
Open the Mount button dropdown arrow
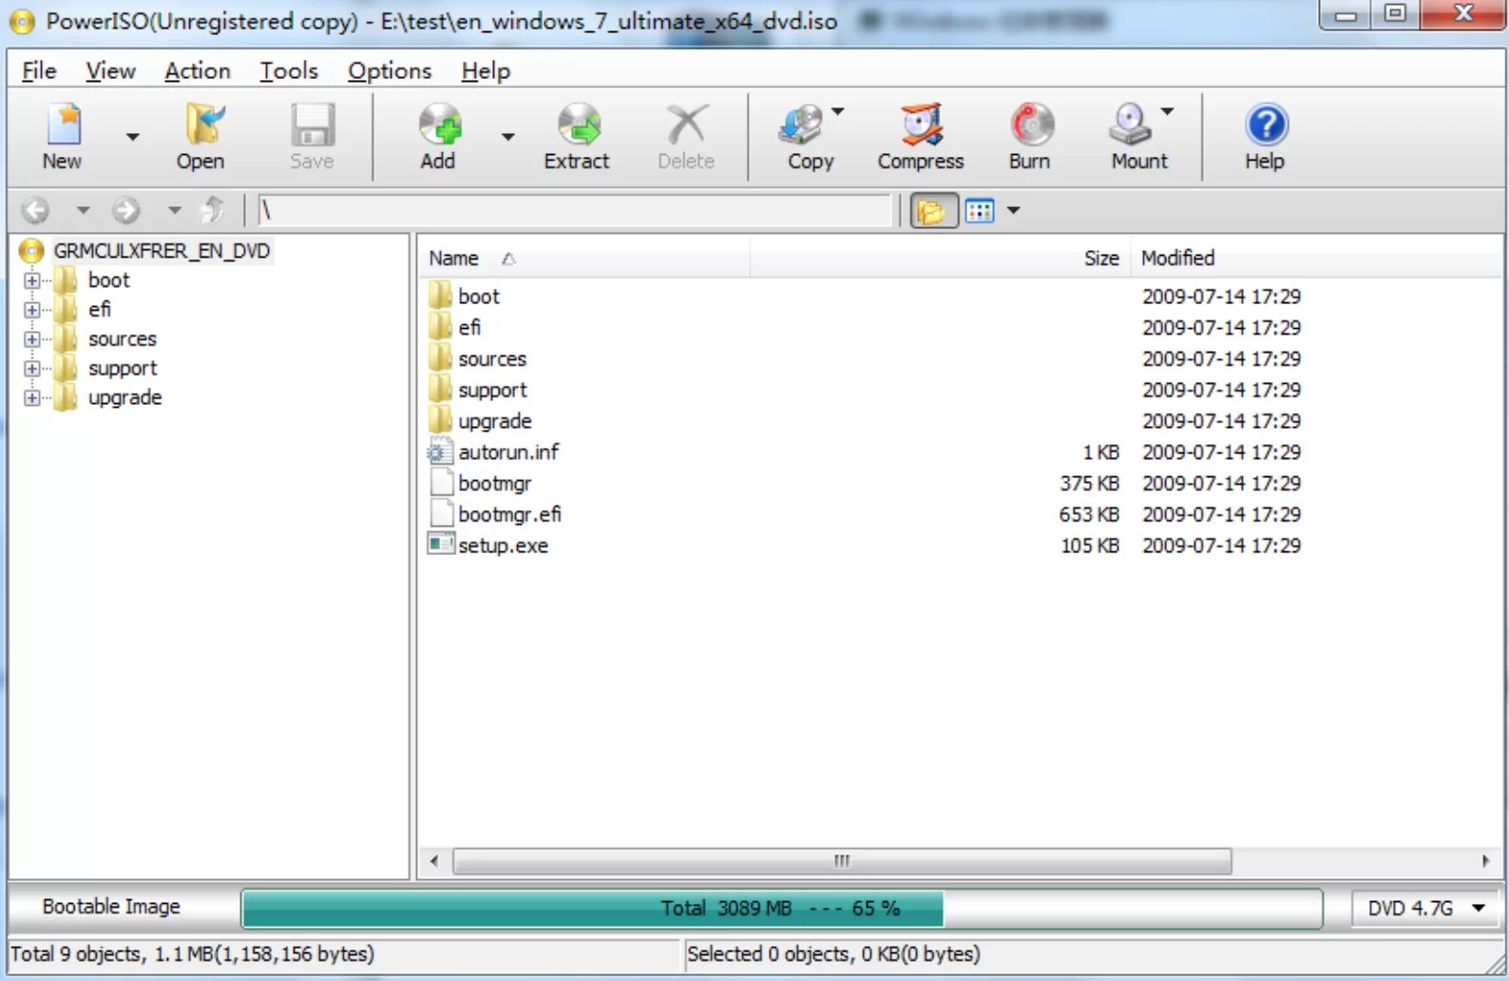pyautogui.click(x=1167, y=111)
